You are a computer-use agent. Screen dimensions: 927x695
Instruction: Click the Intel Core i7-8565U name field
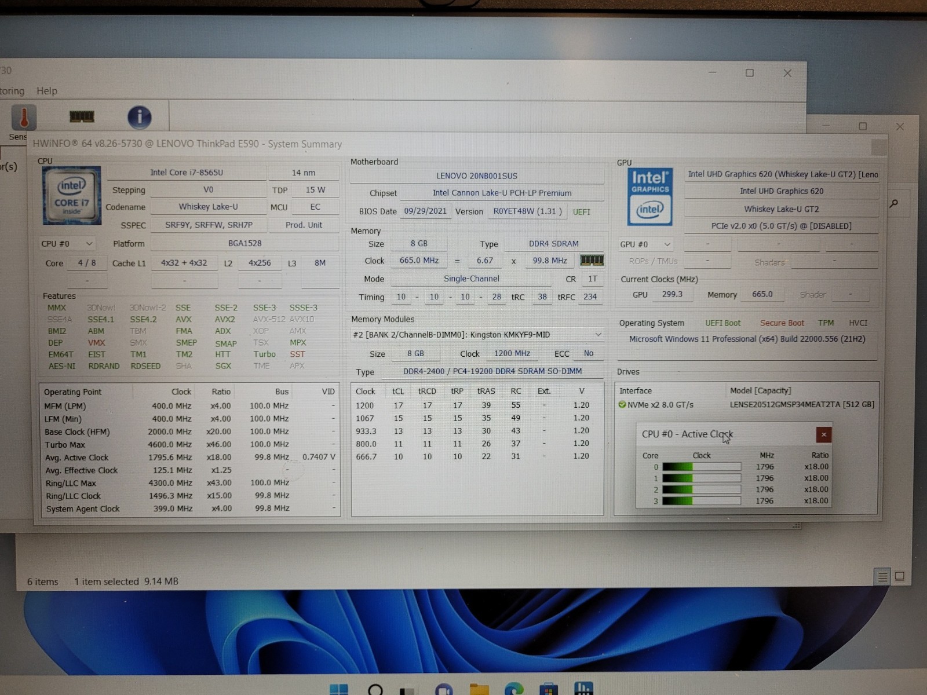coord(187,173)
